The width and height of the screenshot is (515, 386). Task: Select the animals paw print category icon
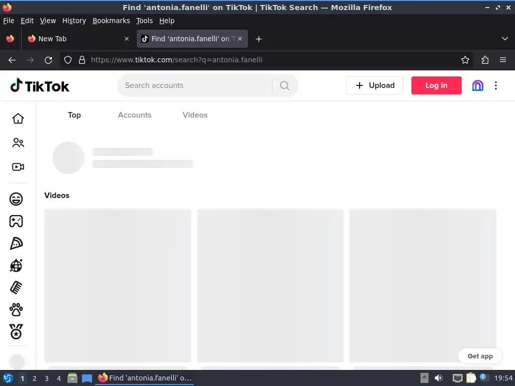pyautogui.click(x=16, y=310)
